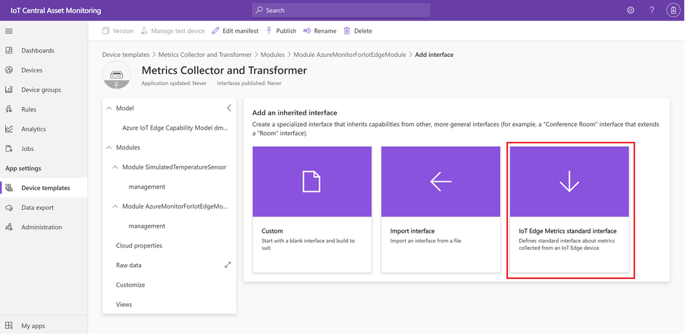The height and width of the screenshot is (334, 686).
Task: Click the device template avatar image
Action: pyautogui.click(x=116, y=75)
